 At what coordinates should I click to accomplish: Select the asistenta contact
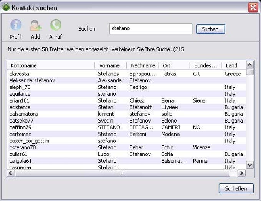126,107
